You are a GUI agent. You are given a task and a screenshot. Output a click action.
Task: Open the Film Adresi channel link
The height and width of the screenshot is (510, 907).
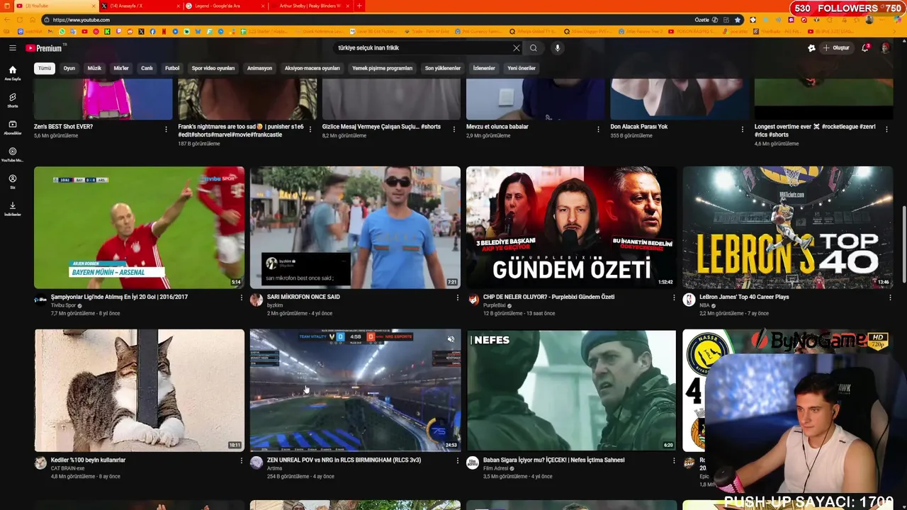point(496,468)
